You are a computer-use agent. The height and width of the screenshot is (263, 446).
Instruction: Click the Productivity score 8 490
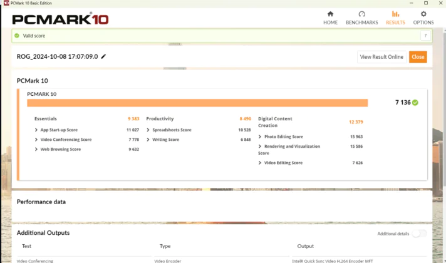[245, 119]
